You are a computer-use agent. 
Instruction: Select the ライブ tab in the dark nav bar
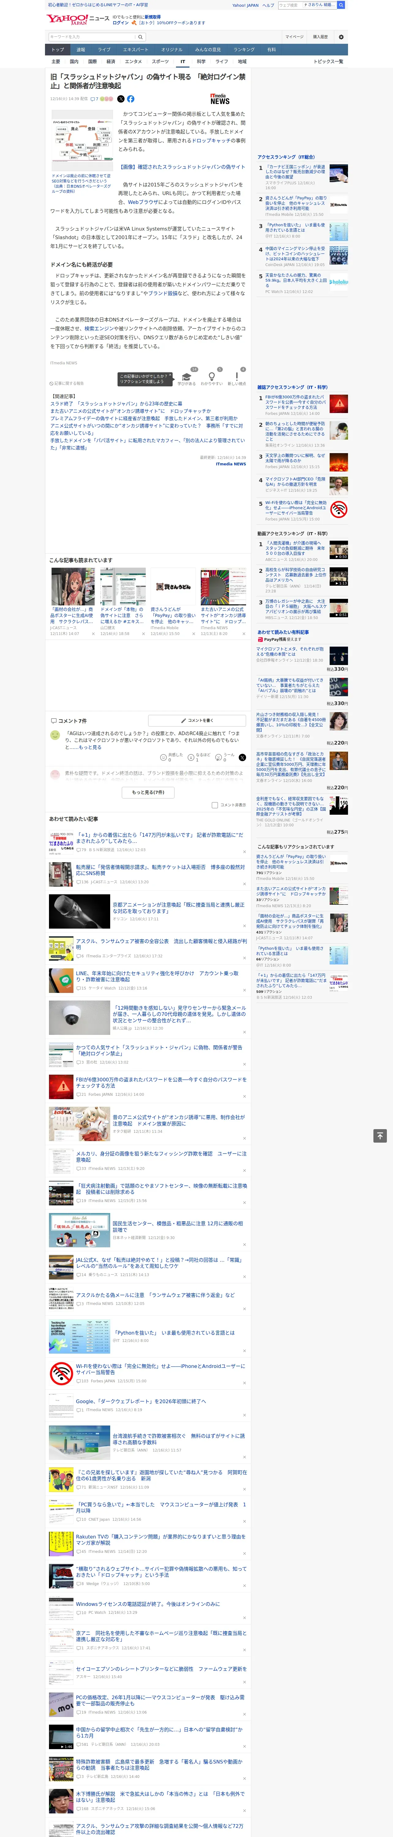point(104,50)
